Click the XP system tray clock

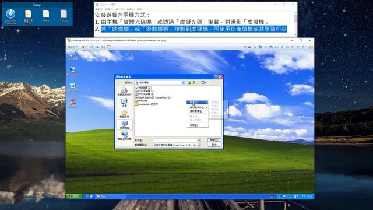(307, 197)
